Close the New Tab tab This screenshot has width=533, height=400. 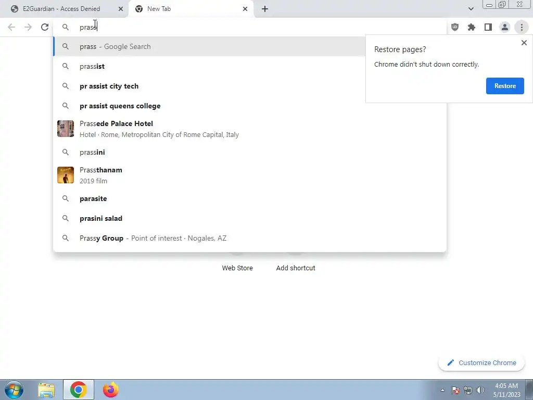pos(245,9)
